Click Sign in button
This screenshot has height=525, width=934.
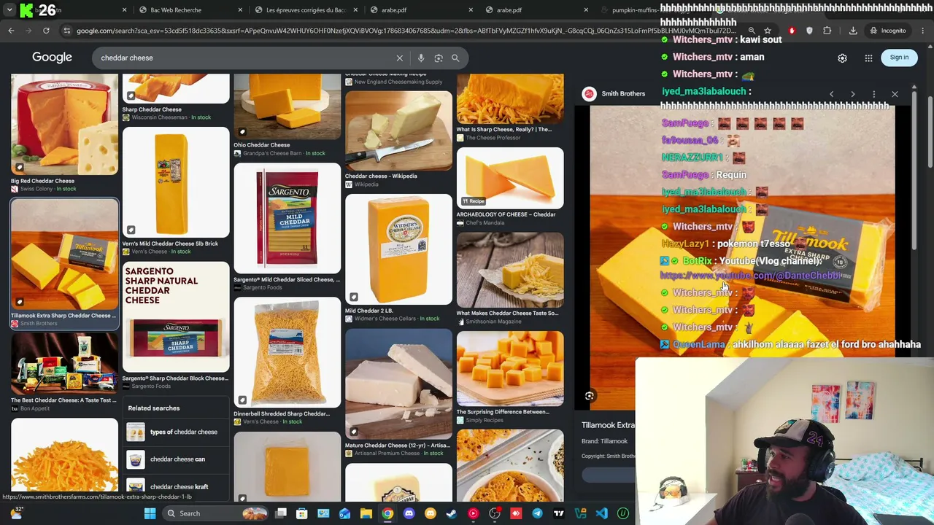899,58
